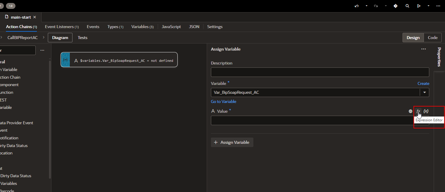Open the JavaScript tab

click(171, 27)
